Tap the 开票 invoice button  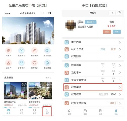coord(117,32)
